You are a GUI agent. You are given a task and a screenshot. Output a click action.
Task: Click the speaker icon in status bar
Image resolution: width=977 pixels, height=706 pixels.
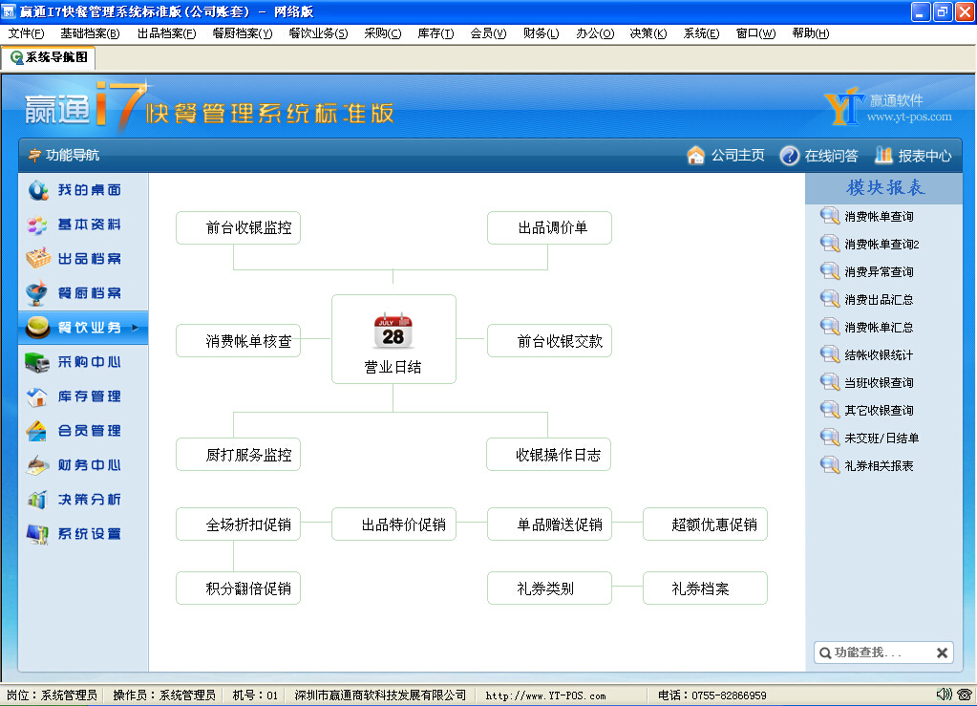tap(944, 695)
